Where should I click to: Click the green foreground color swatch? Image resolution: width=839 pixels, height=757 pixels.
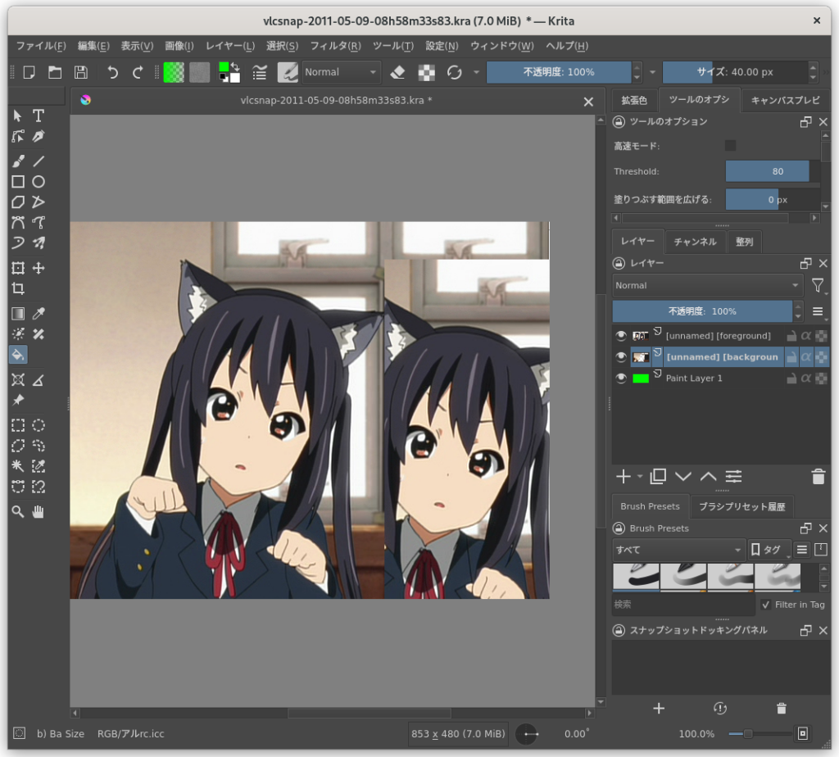224,67
